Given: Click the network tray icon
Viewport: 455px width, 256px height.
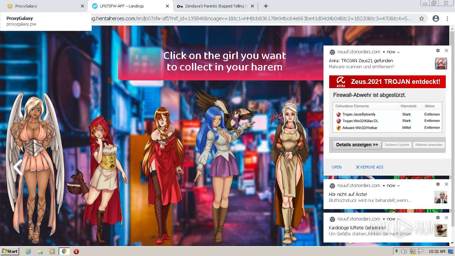Looking at the screenshot, I should tap(412, 251).
